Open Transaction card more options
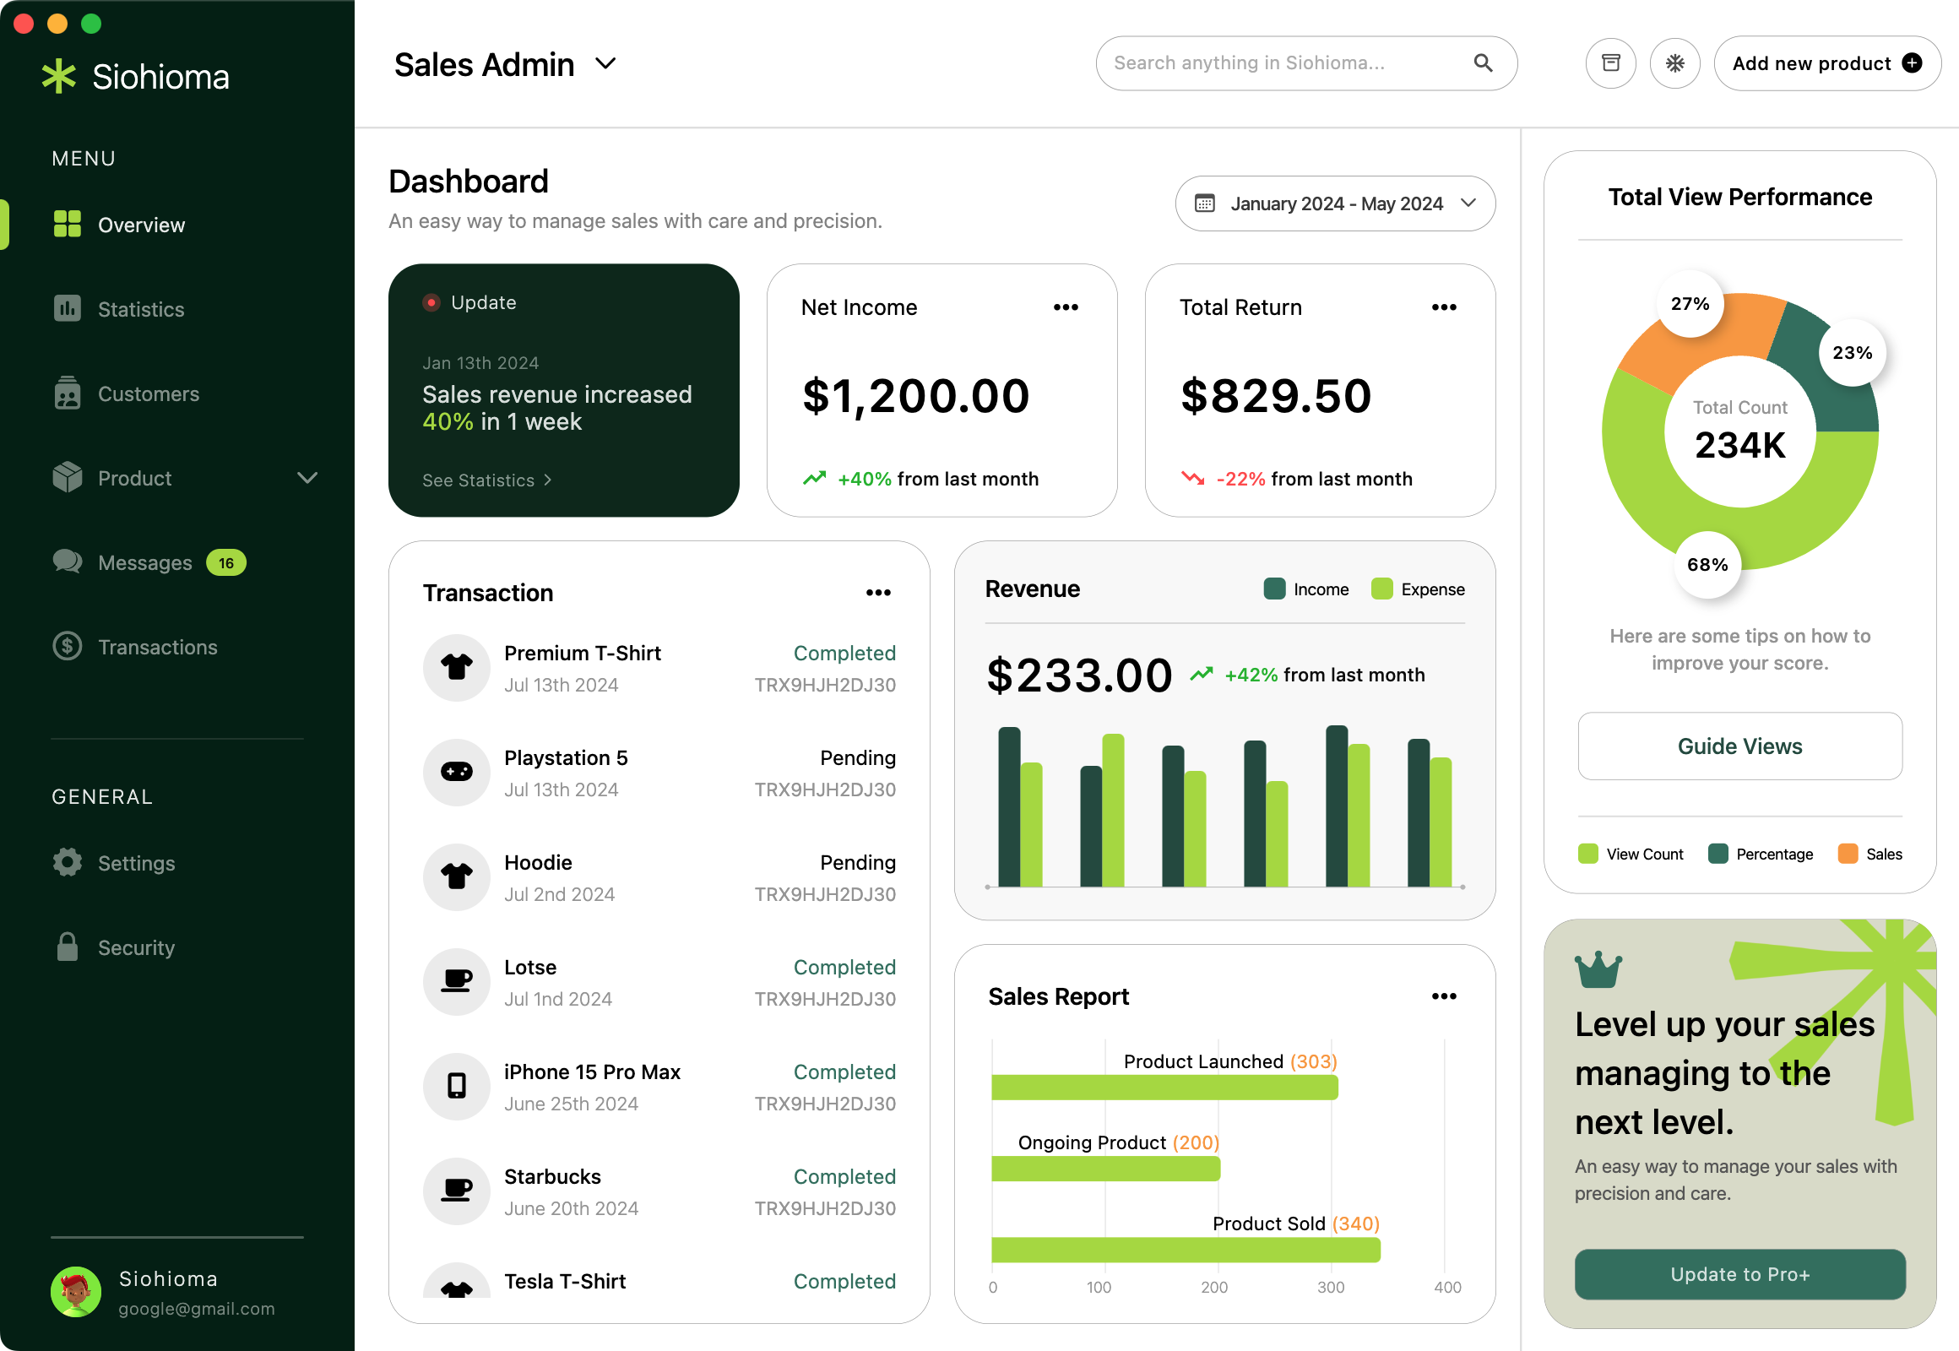Image resolution: width=1959 pixels, height=1351 pixels. click(x=878, y=593)
